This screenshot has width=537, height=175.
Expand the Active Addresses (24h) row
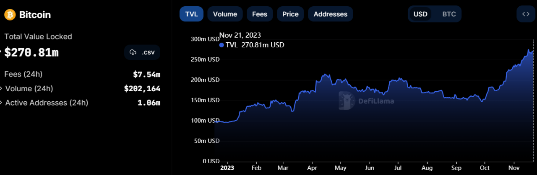point(1,103)
